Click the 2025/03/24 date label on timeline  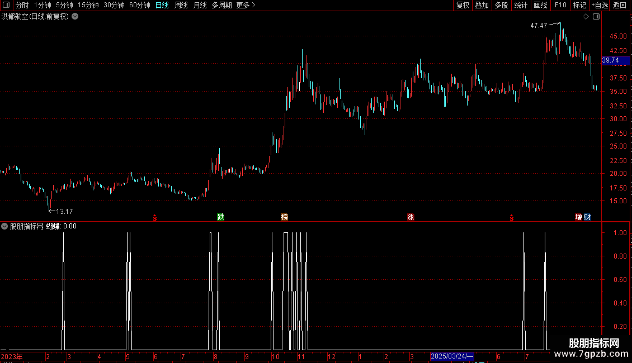pyautogui.click(x=452, y=356)
